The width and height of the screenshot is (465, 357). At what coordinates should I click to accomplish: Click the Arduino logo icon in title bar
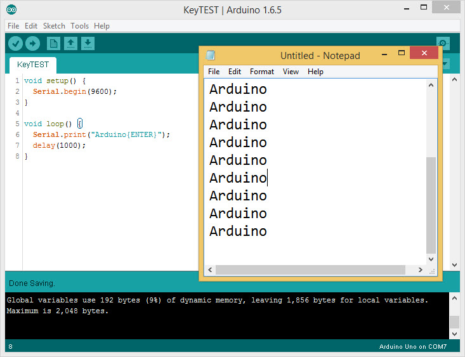click(x=11, y=10)
